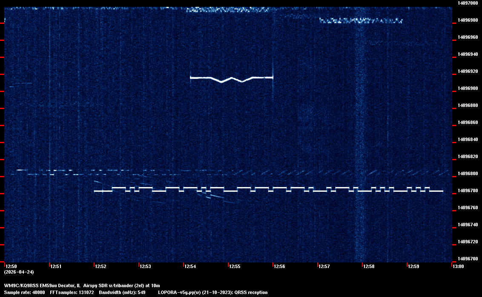482x297 pixels.
Task: Pick the 14096700 bottom frequency label
Action: point(467,259)
